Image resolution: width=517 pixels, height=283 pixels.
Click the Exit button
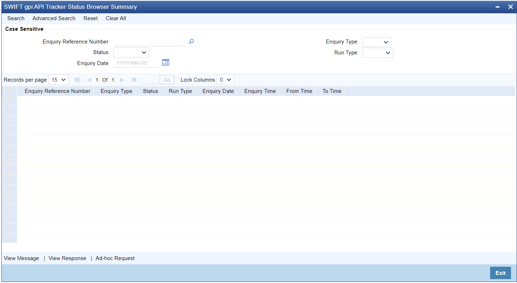click(500, 273)
